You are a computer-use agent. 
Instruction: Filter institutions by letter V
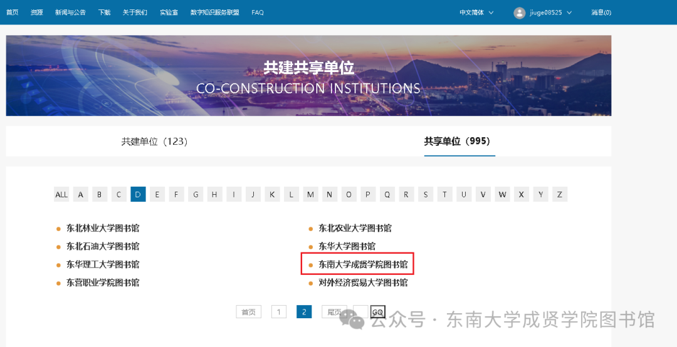[x=483, y=194]
